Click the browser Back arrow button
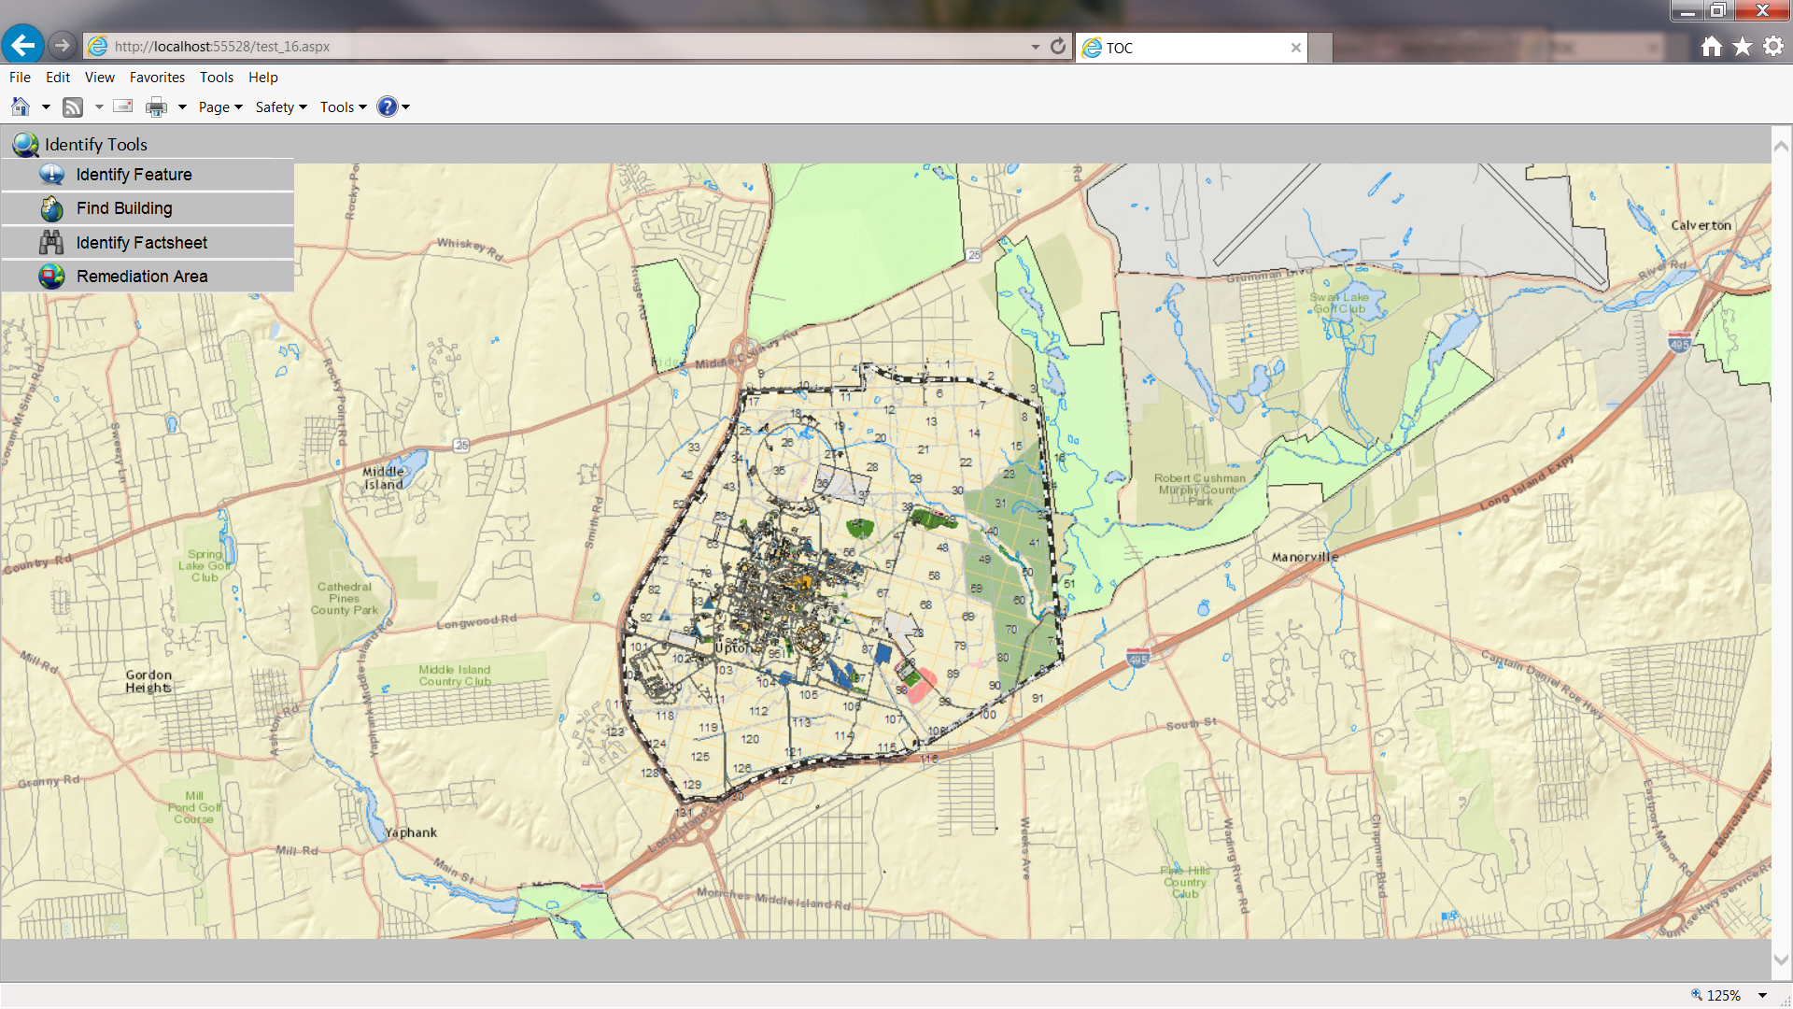 click(22, 45)
